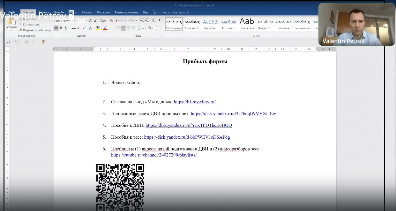Open the Times New Roman font name dropdown

click(x=73, y=21)
